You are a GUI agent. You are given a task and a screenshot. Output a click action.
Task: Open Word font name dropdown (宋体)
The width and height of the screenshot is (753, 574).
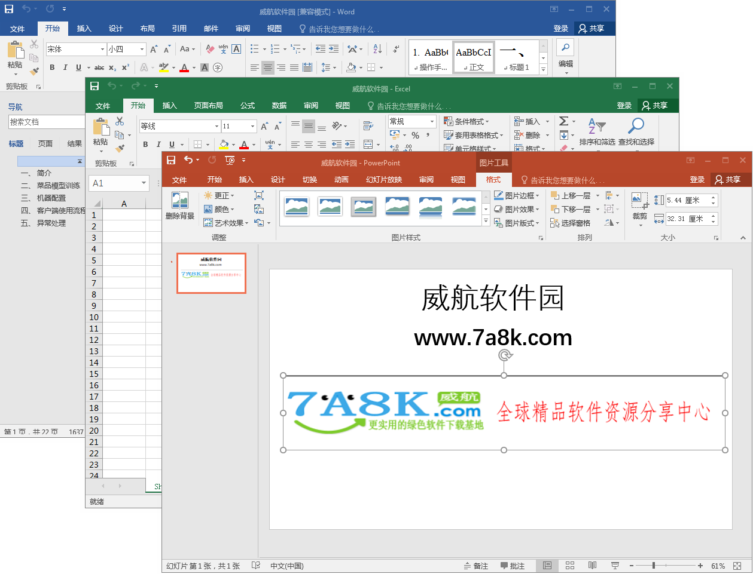coord(102,49)
